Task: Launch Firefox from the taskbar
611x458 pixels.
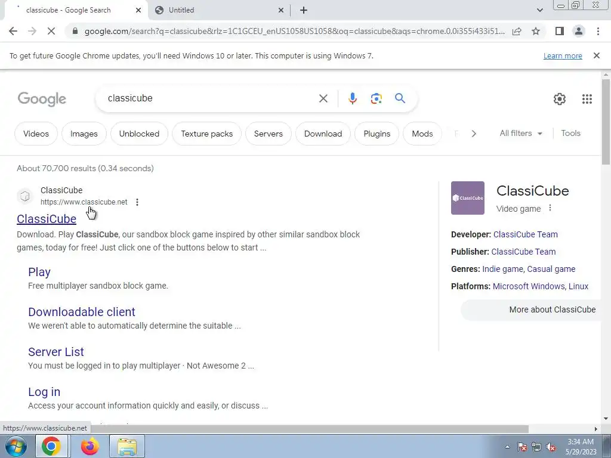Action: 90,446
